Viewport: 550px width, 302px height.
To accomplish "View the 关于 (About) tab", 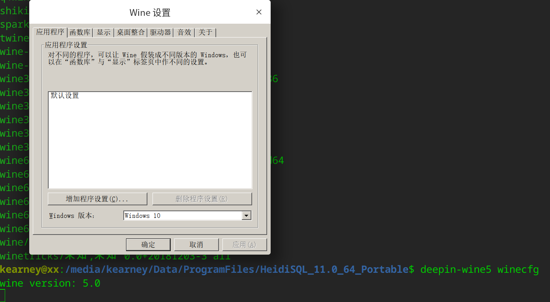I will 205,32.
